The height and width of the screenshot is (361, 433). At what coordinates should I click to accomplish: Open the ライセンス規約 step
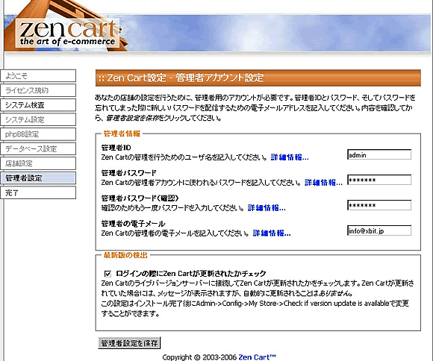pyautogui.click(x=38, y=90)
